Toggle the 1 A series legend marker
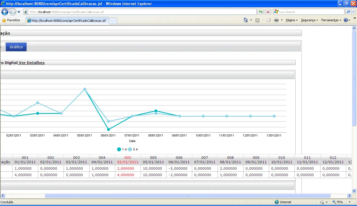Image resolution: width=357 pixels, height=206 pixels. (119, 149)
